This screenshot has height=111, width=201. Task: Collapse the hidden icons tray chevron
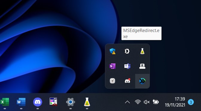[x=127, y=102]
